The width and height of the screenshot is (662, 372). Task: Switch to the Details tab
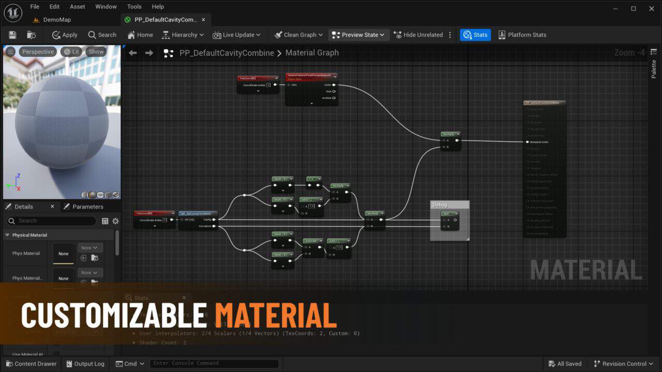coord(24,207)
